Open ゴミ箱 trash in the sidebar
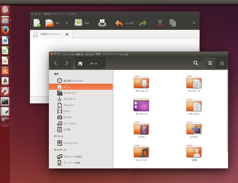This screenshot has width=238, height=183. coord(81,129)
